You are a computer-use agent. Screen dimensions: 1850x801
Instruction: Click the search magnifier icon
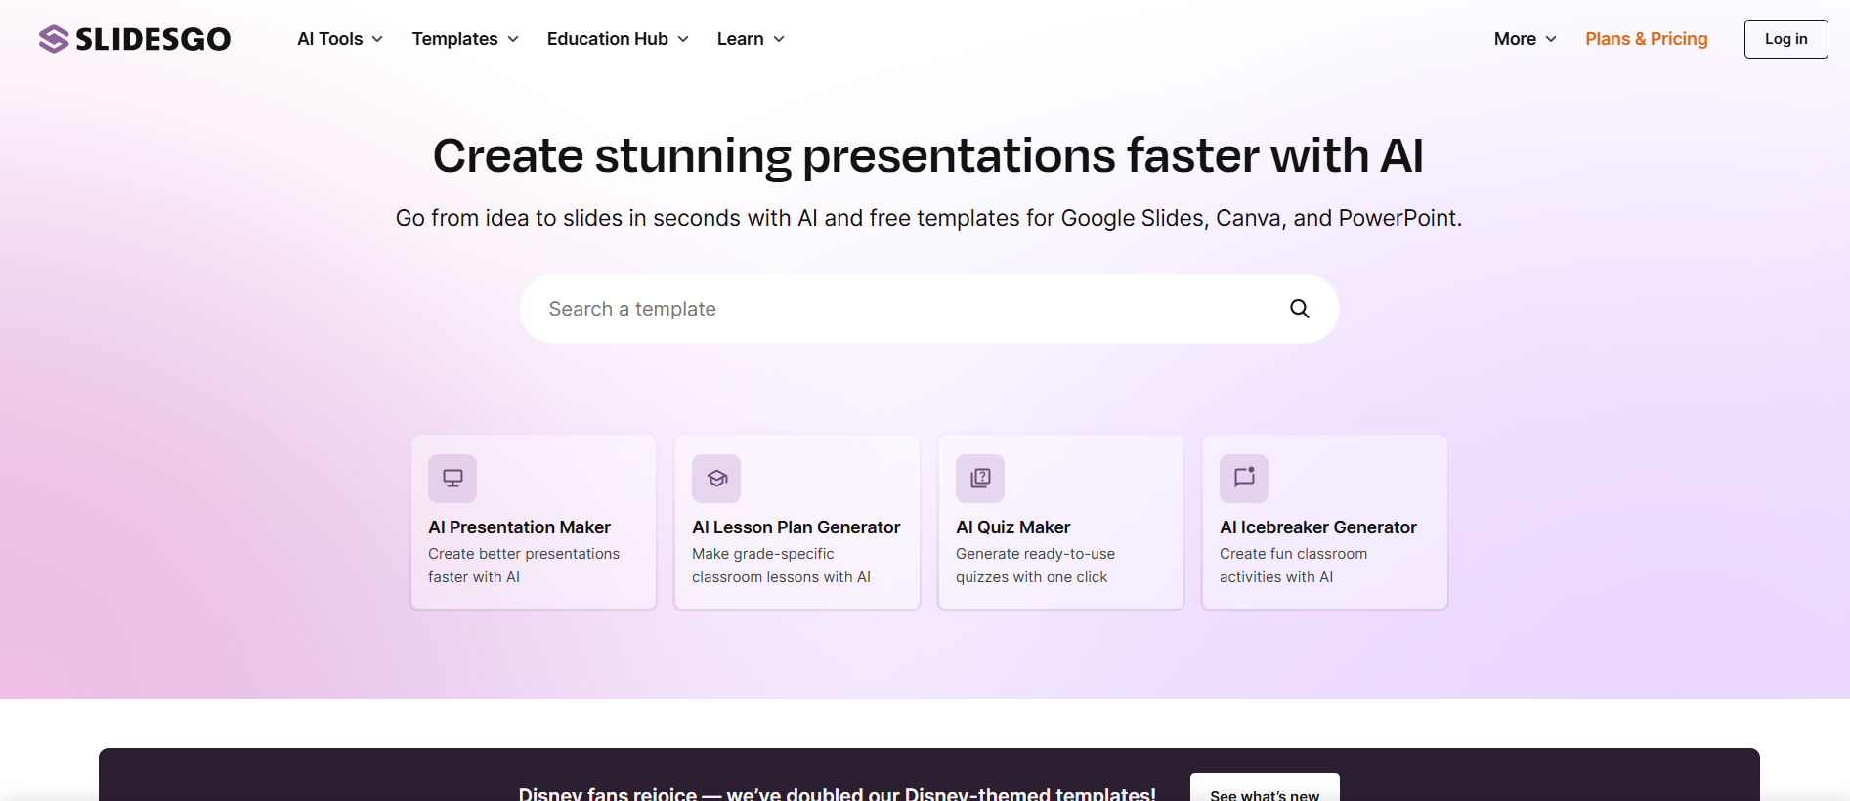(1299, 309)
